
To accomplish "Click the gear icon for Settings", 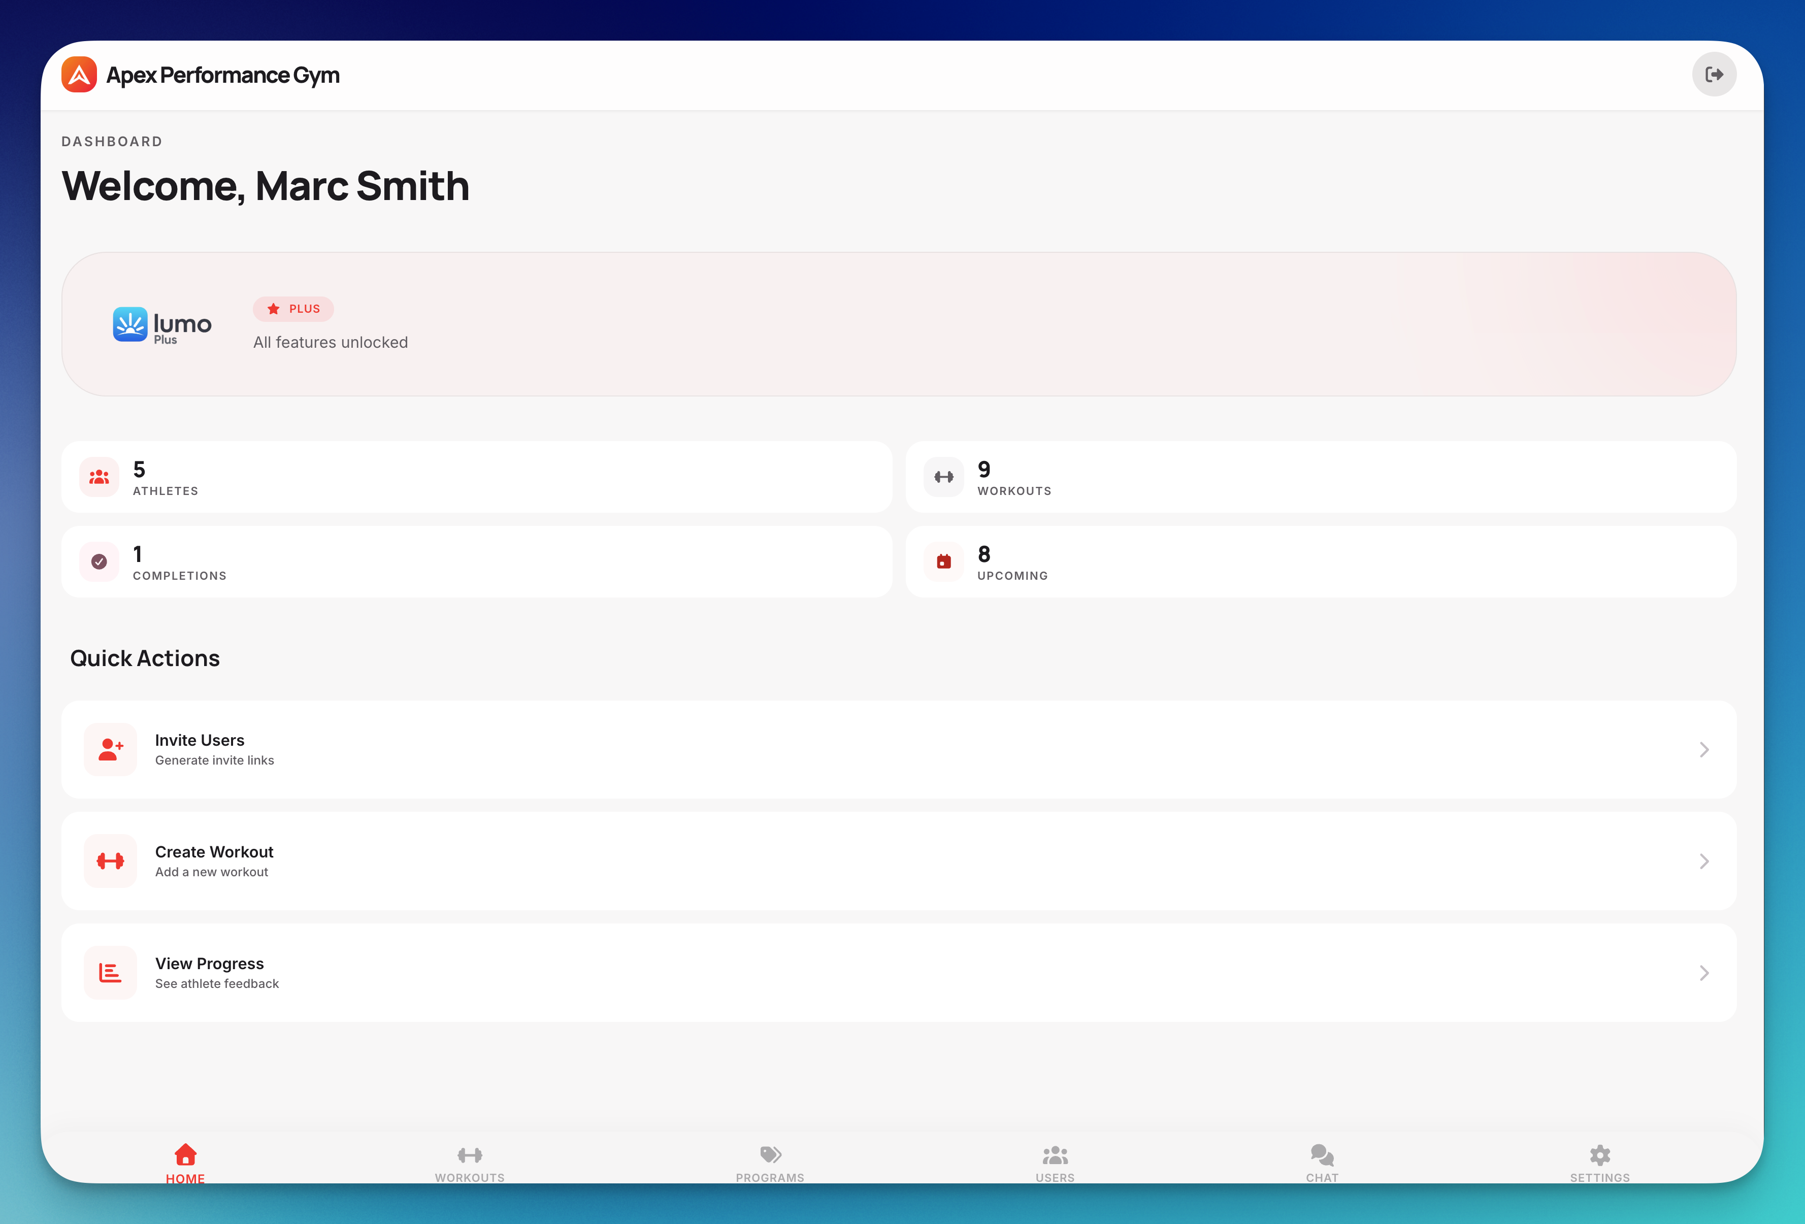I will pyautogui.click(x=1600, y=1155).
